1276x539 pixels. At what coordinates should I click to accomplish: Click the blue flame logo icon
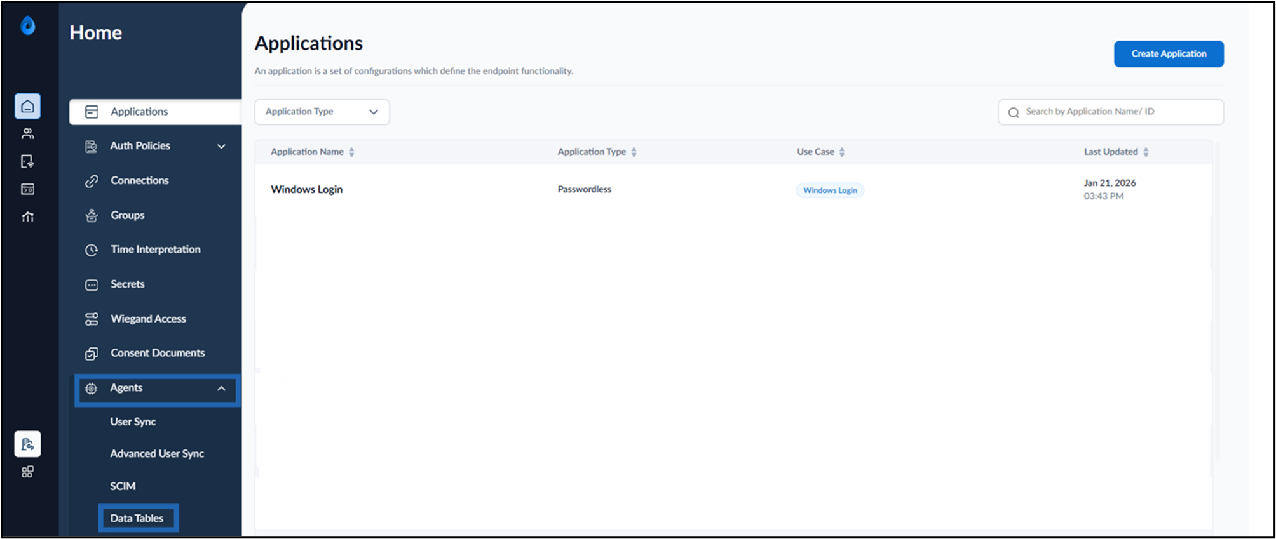click(27, 25)
